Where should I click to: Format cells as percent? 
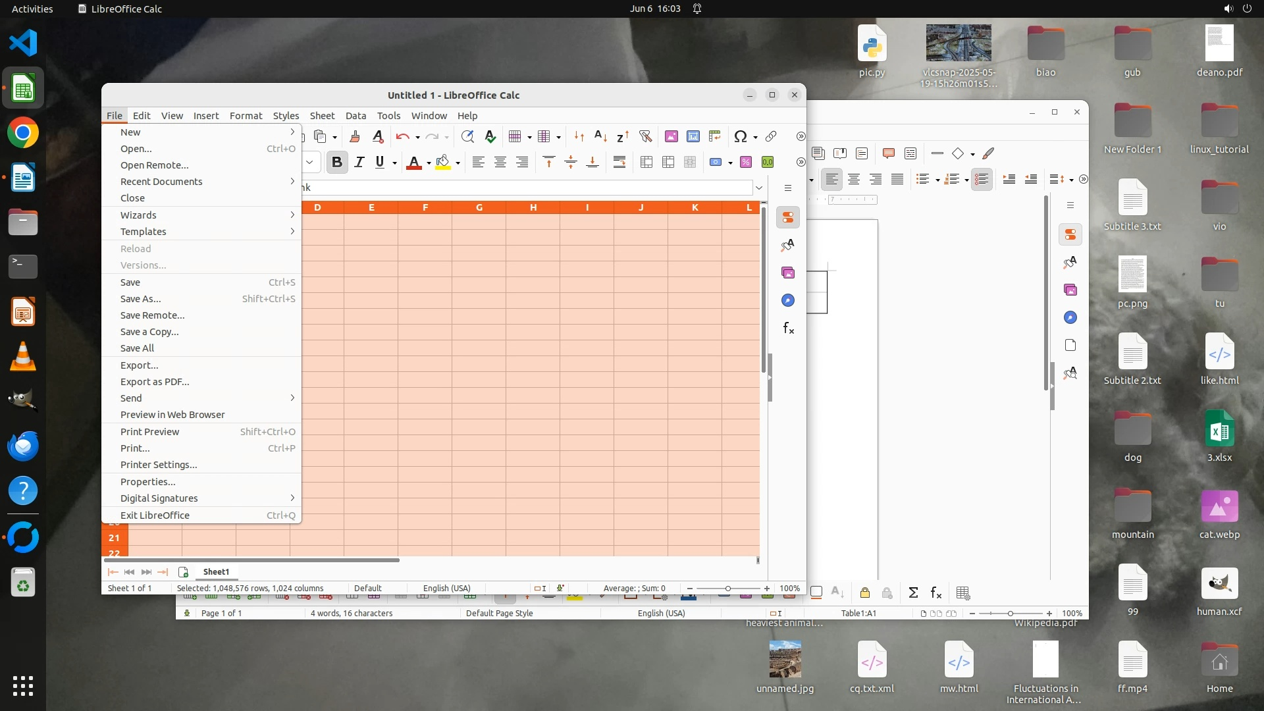pos(746,163)
